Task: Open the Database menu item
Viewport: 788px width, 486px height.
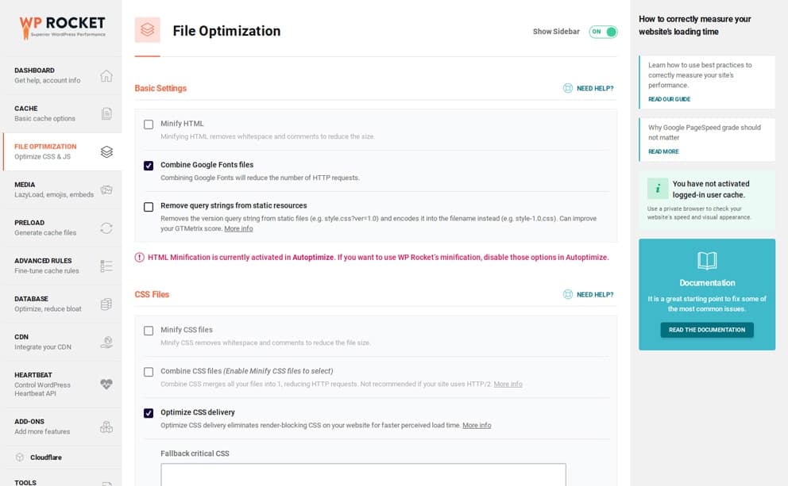Action: coord(62,304)
